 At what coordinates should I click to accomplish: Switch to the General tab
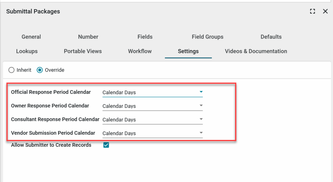(x=31, y=37)
